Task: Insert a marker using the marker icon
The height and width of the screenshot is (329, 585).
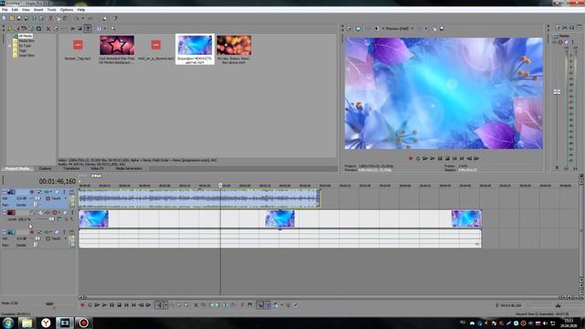Action: coord(241,304)
